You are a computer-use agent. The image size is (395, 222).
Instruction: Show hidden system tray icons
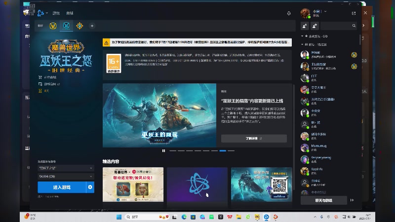tap(315, 217)
